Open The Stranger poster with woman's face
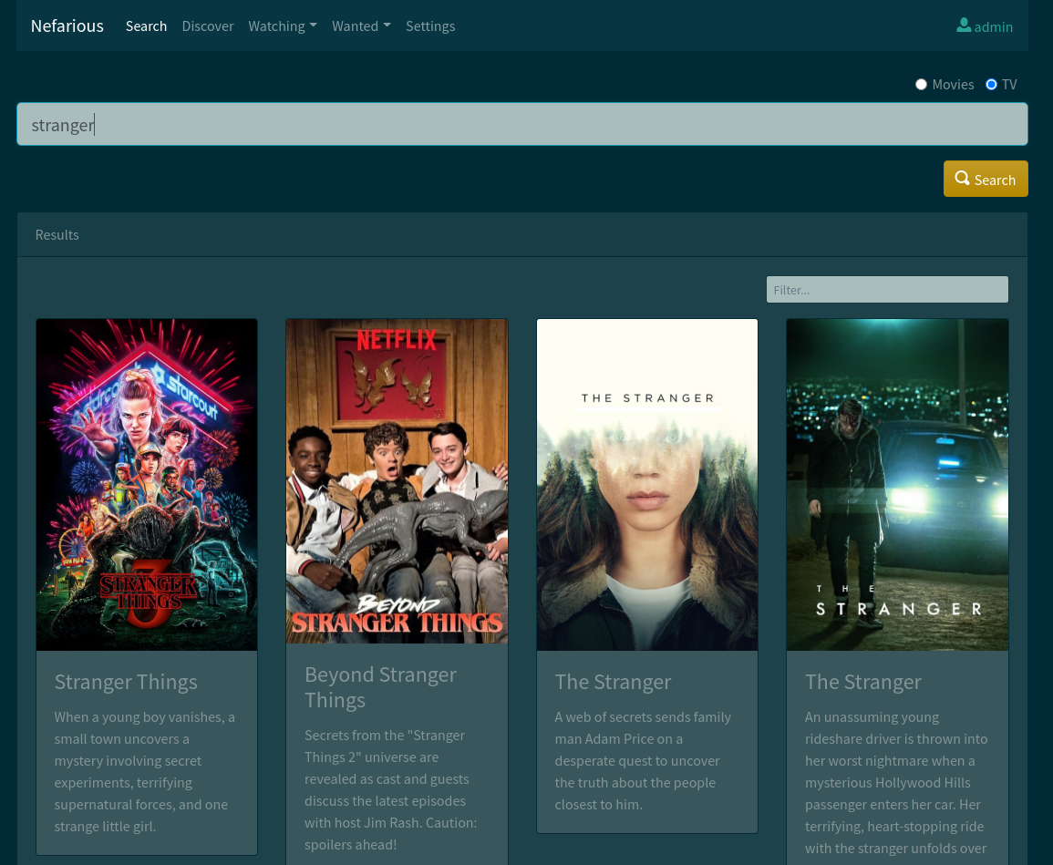This screenshot has width=1053, height=865. click(x=647, y=485)
